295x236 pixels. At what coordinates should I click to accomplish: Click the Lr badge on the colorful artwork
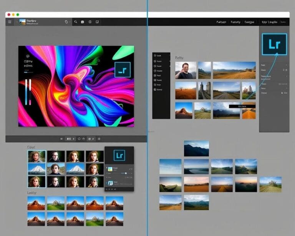(x=123, y=70)
